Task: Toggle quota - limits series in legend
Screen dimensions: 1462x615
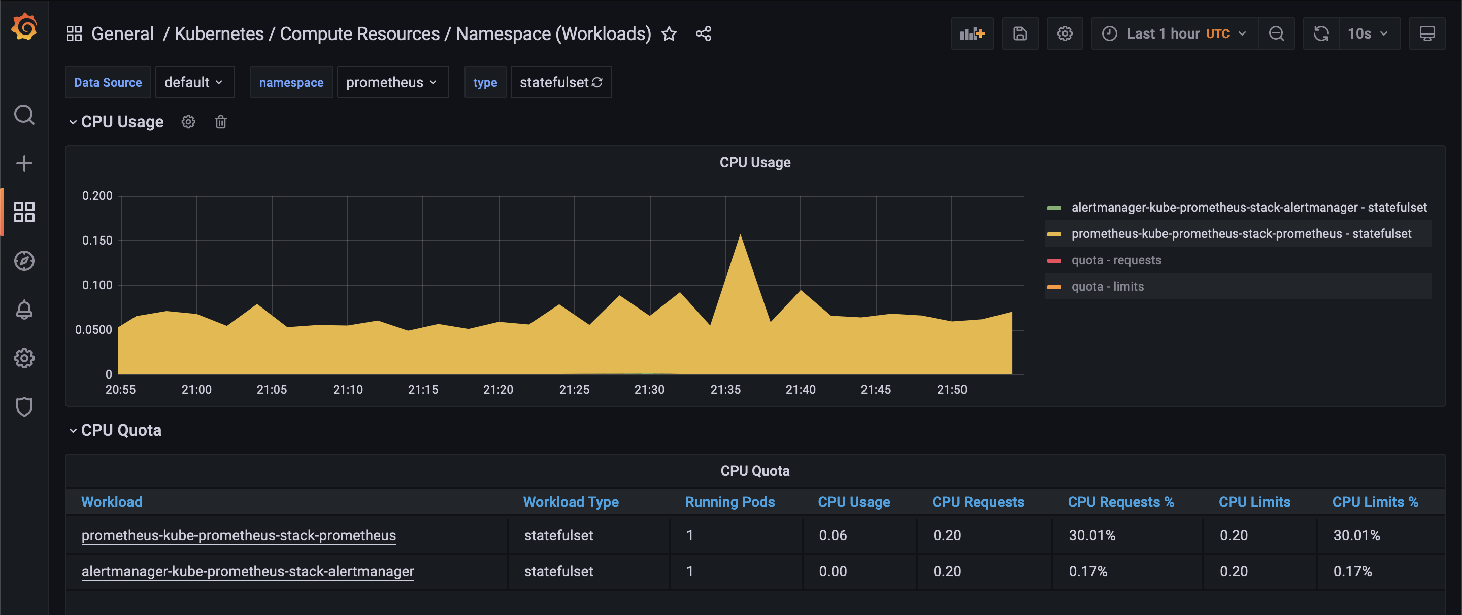Action: [x=1107, y=287]
